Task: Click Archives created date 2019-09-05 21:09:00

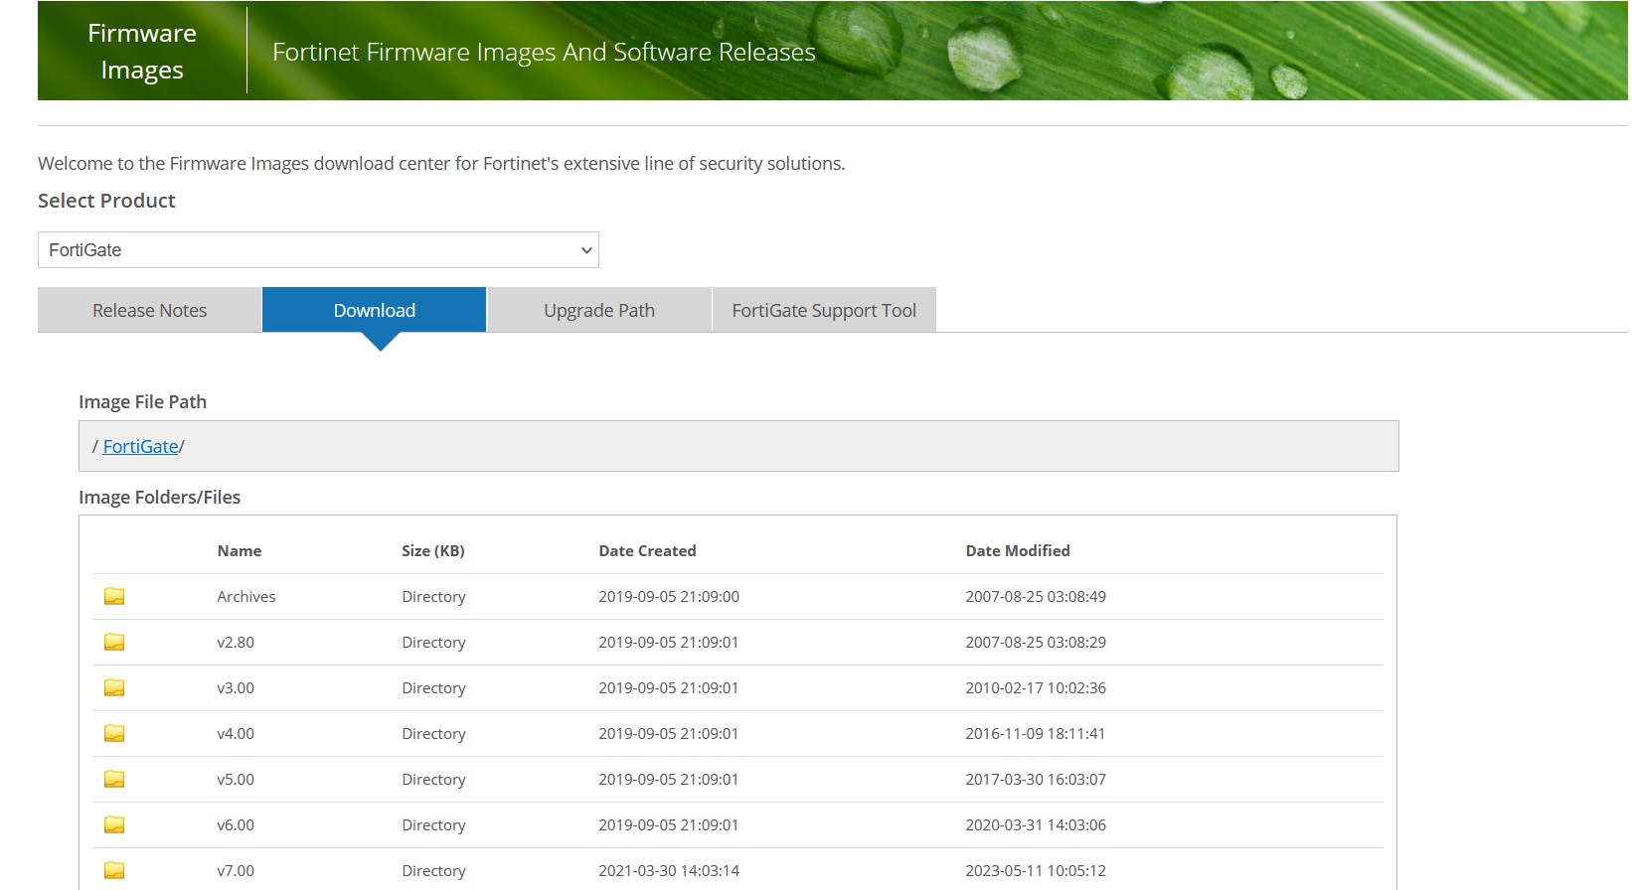Action: pyautogui.click(x=669, y=597)
